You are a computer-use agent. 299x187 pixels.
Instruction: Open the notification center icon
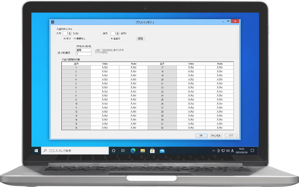point(252,151)
